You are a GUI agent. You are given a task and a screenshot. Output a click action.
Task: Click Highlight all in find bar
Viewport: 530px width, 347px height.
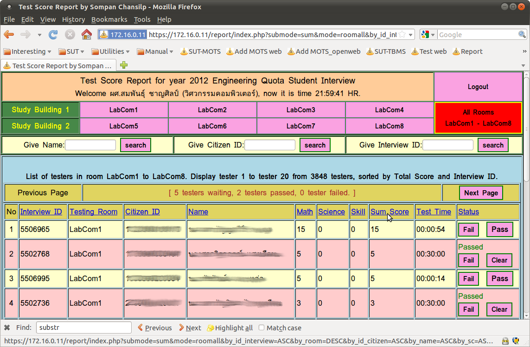click(230, 328)
